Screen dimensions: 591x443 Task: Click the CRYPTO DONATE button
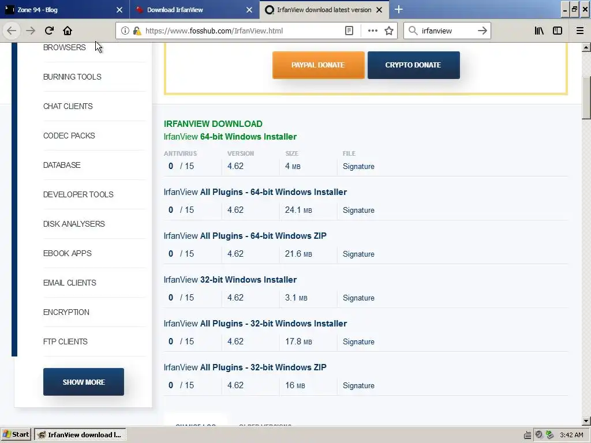point(413,65)
